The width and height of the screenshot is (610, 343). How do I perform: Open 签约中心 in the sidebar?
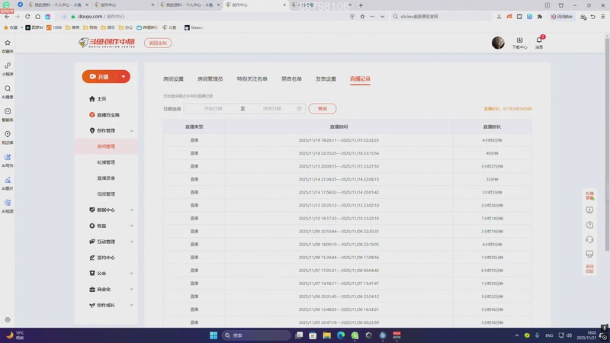click(x=102, y=258)
